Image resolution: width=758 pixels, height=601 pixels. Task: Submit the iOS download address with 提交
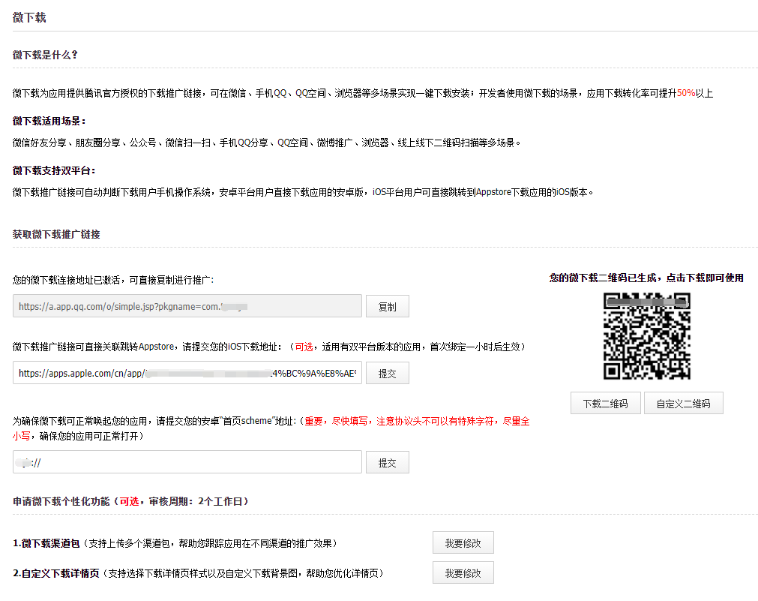click(x=387, y=373)
